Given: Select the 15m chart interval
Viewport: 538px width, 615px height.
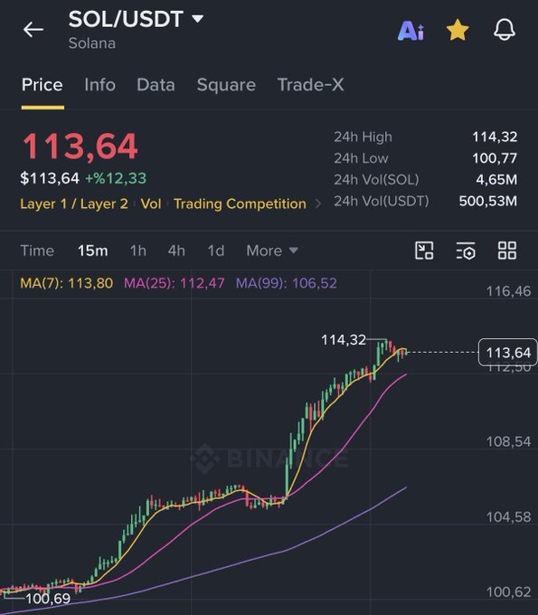Looking at the screenshot, I should click(92, 251).
